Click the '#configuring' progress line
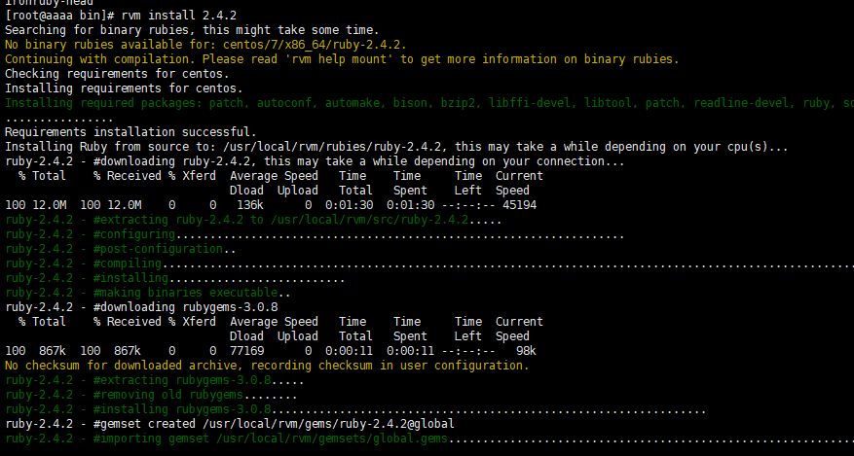Viewport: 854px width, 456px height. pos(315,234)
